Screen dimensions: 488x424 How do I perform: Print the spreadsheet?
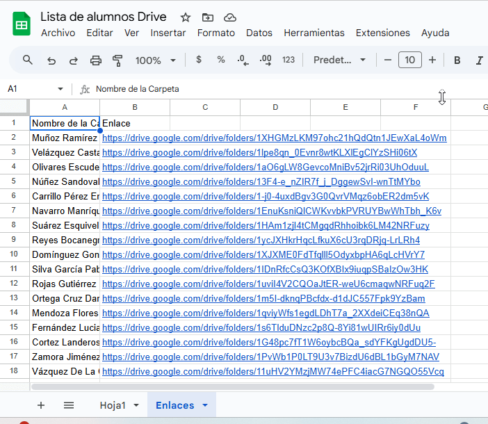click(96, 60)
